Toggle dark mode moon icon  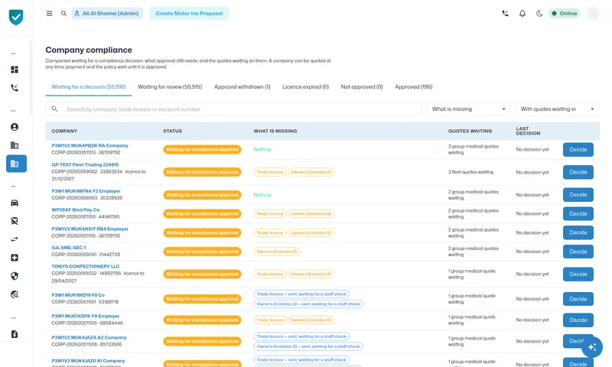tap(539, 13)
